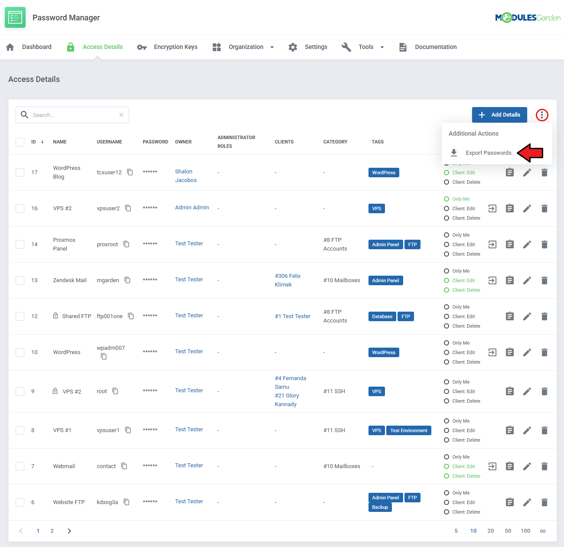Tick the select-all checkbox in table header

[20, 142]
